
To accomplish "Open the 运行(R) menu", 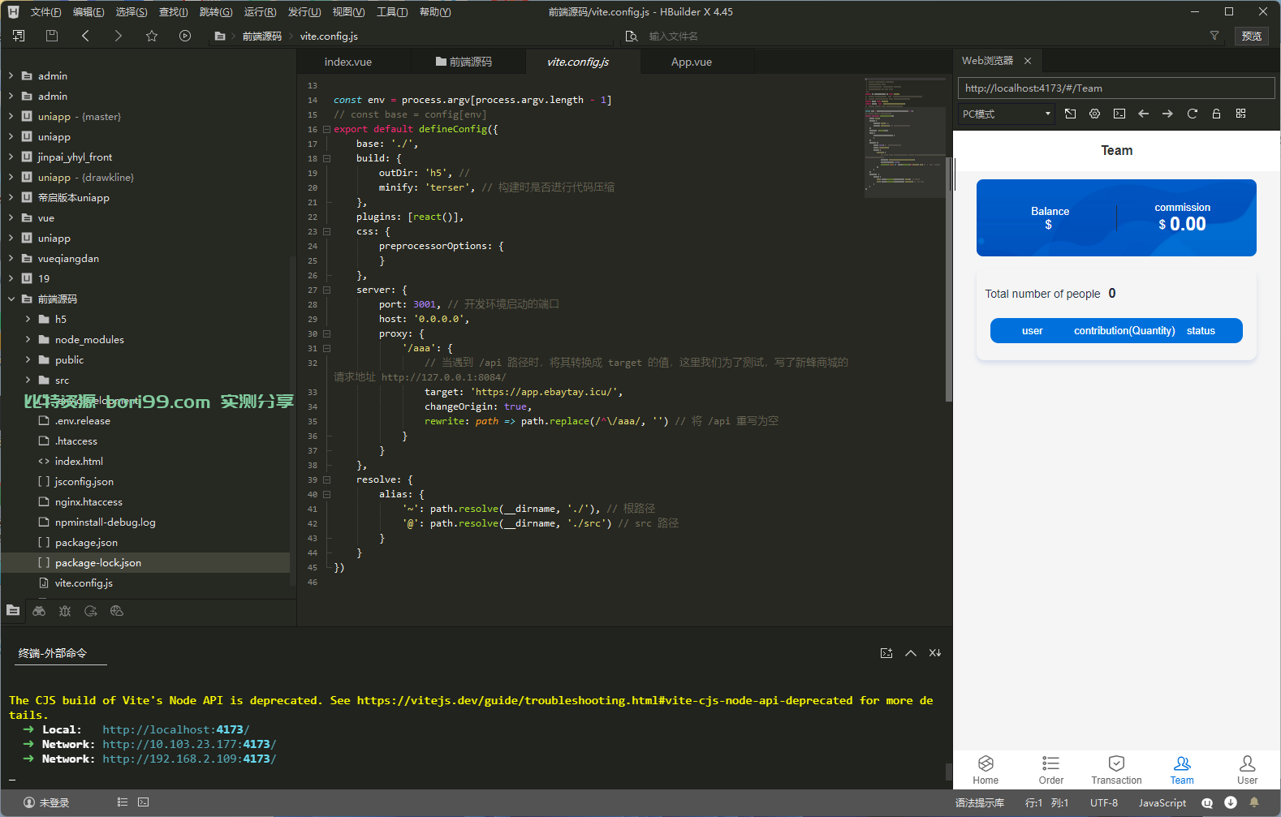I will [x=260, y=11].
